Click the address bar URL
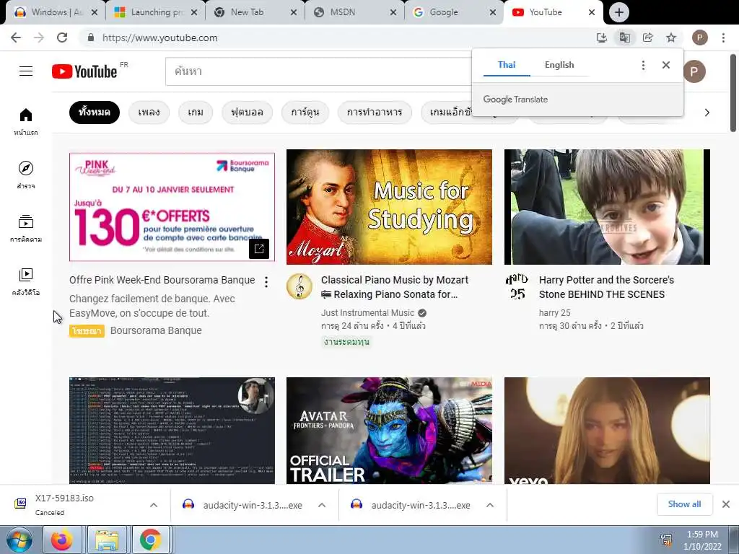 (159, 38)
